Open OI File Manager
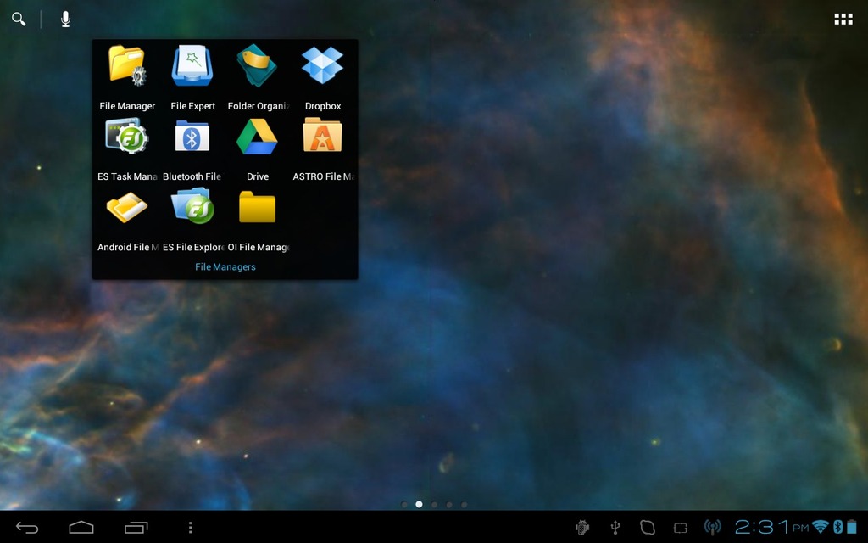 (258, 220)
